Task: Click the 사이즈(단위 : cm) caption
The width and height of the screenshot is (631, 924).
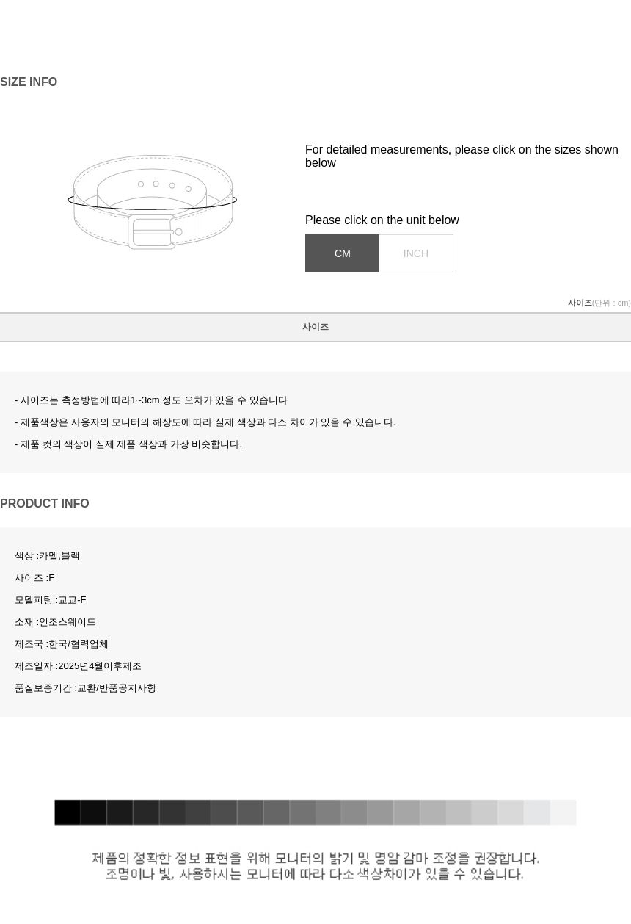Action: click(x=599, y=303)
